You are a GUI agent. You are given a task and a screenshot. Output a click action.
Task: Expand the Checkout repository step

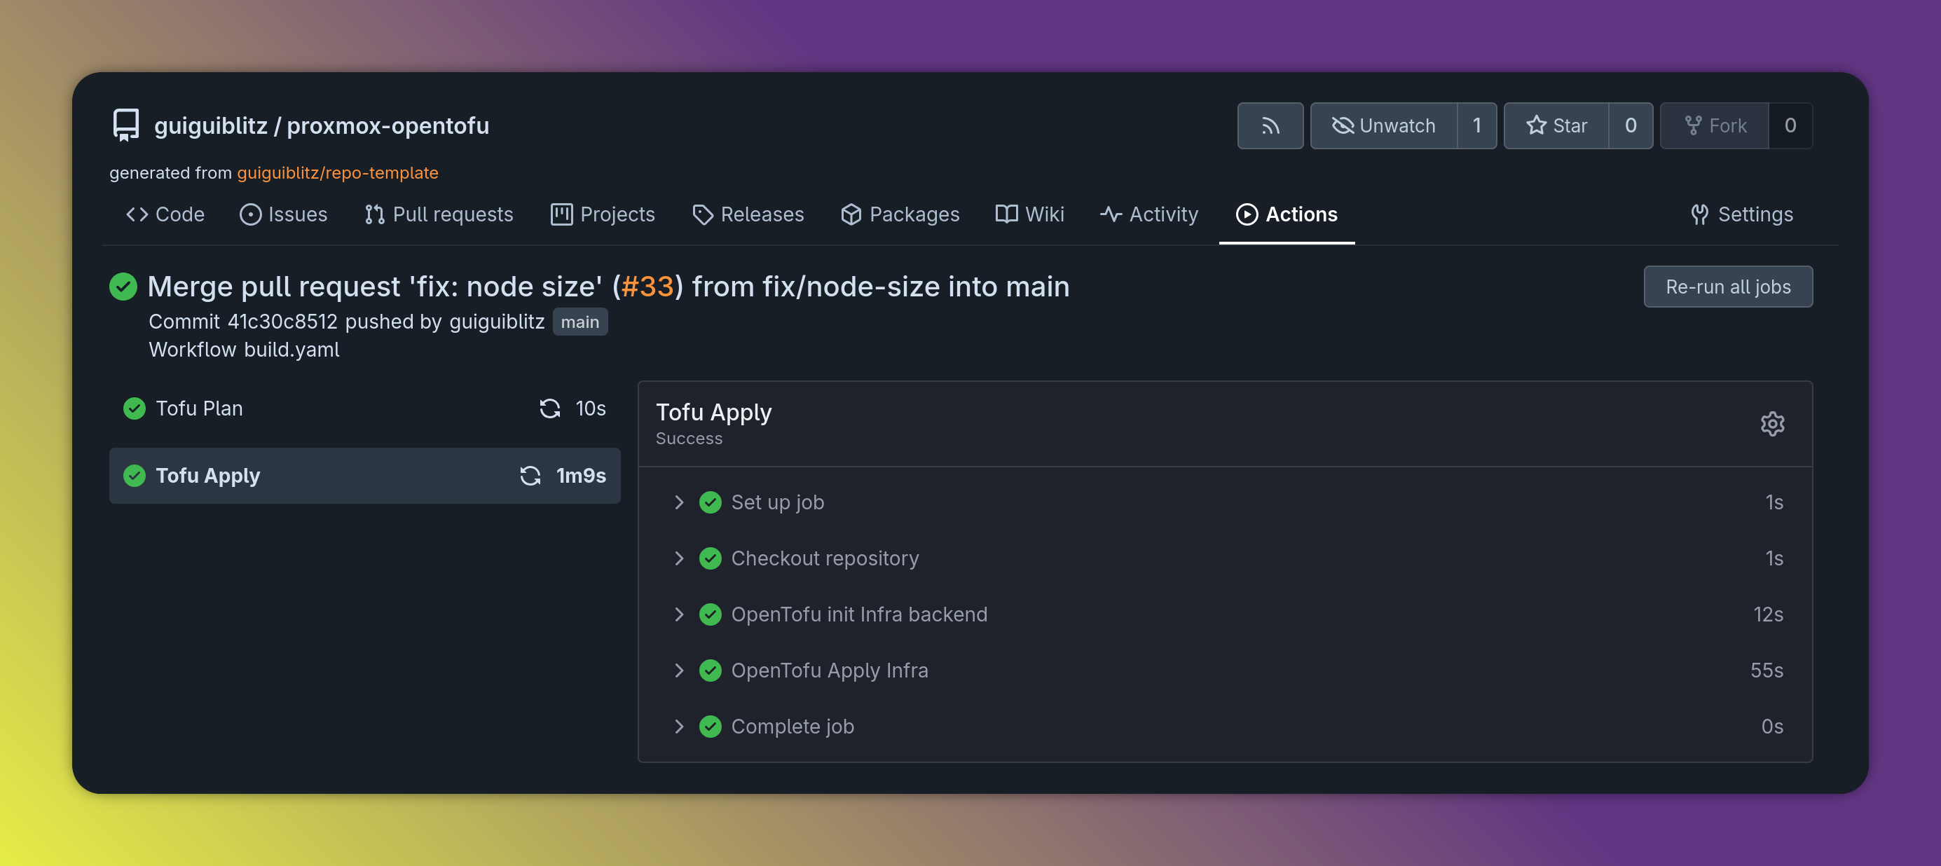pos(679,558)
